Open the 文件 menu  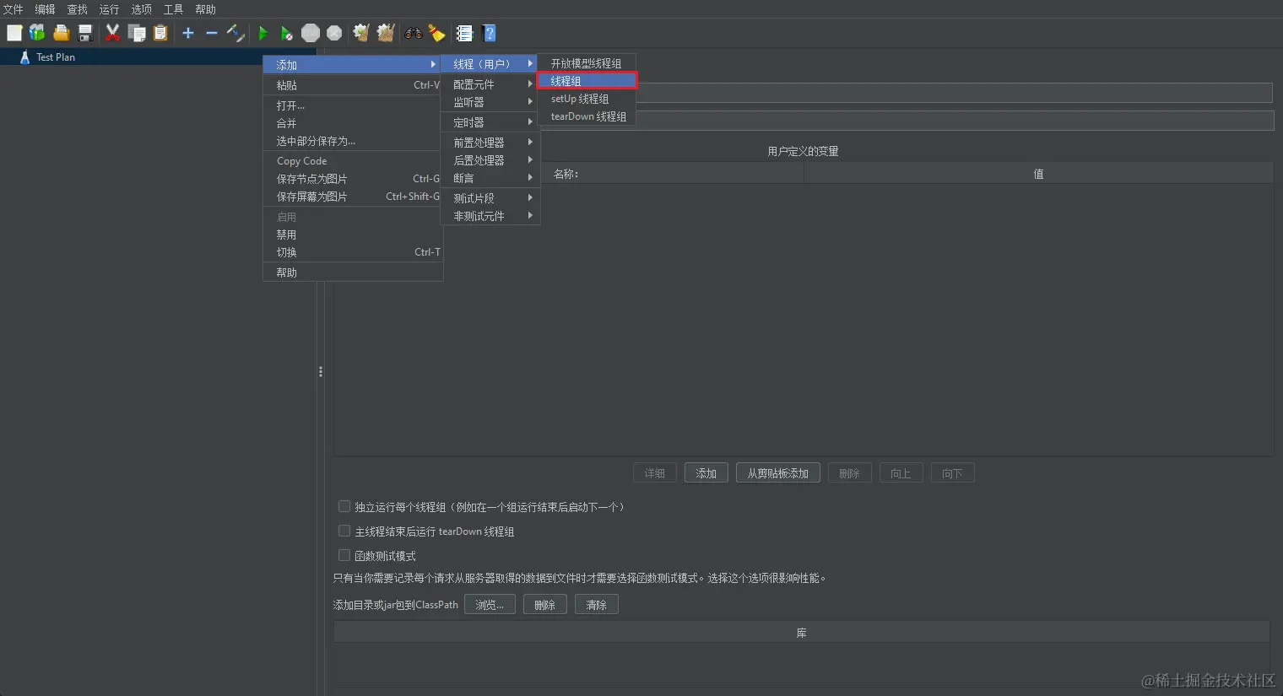14,9
